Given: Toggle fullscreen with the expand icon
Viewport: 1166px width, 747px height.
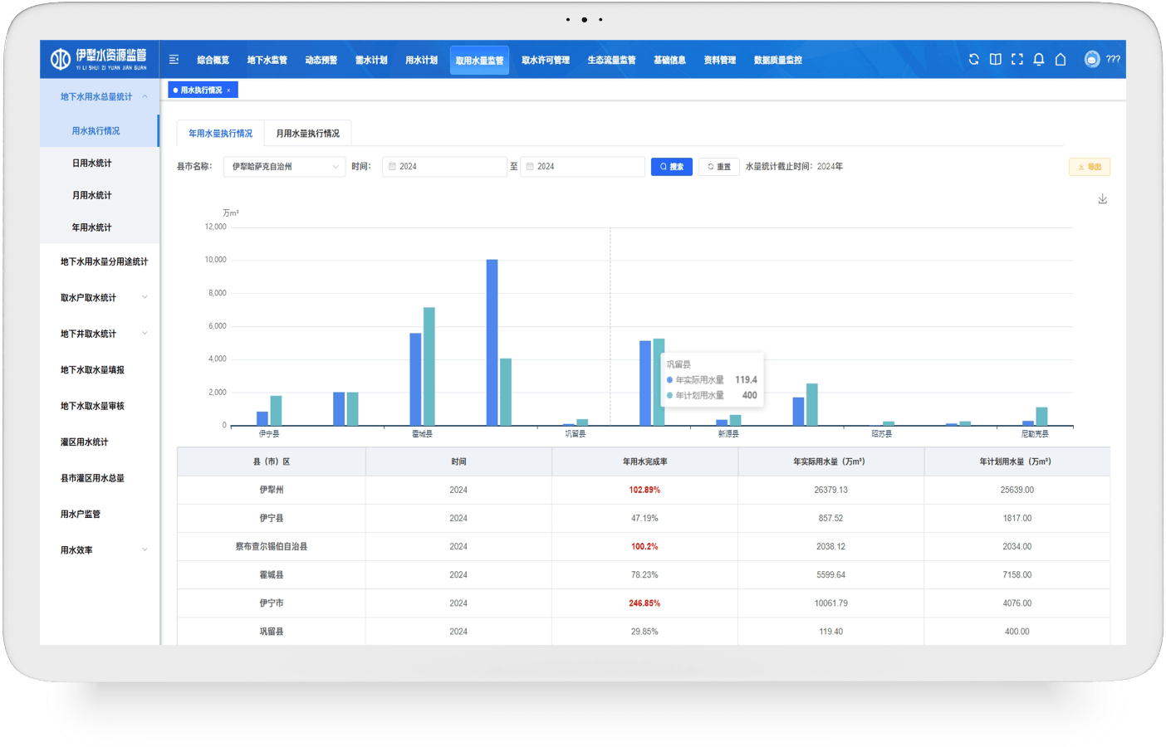Looking at the screenshot, I should (x=1017, y=59).
